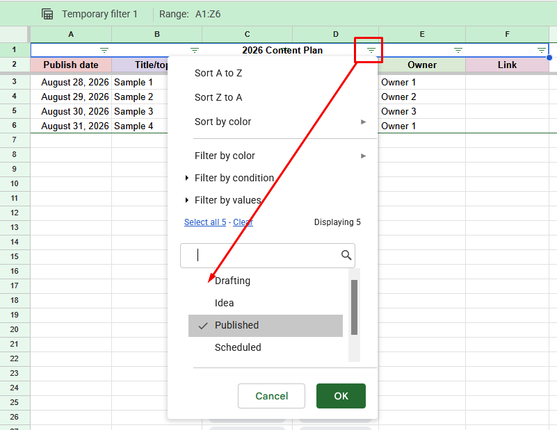Select the Sample 1 cell
Screen dimensions: 557x430
[x=140, y=82]
